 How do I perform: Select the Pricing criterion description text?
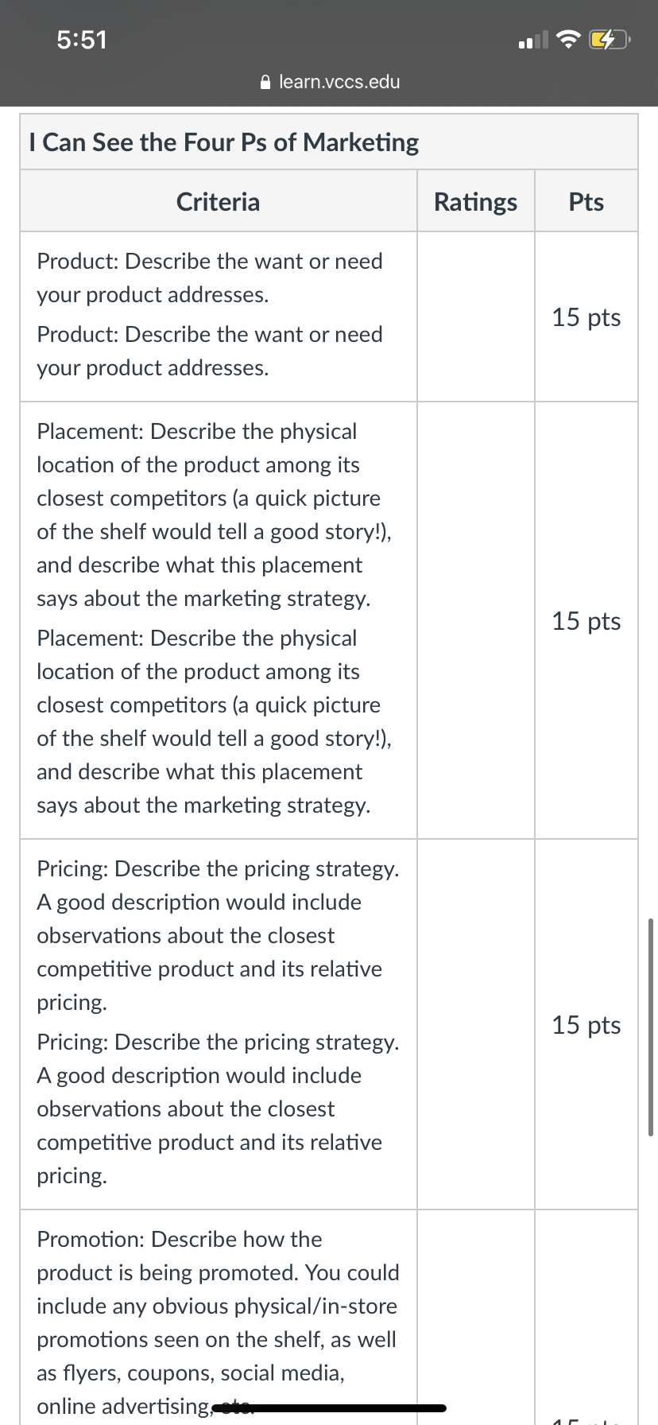coord(218,1022)
